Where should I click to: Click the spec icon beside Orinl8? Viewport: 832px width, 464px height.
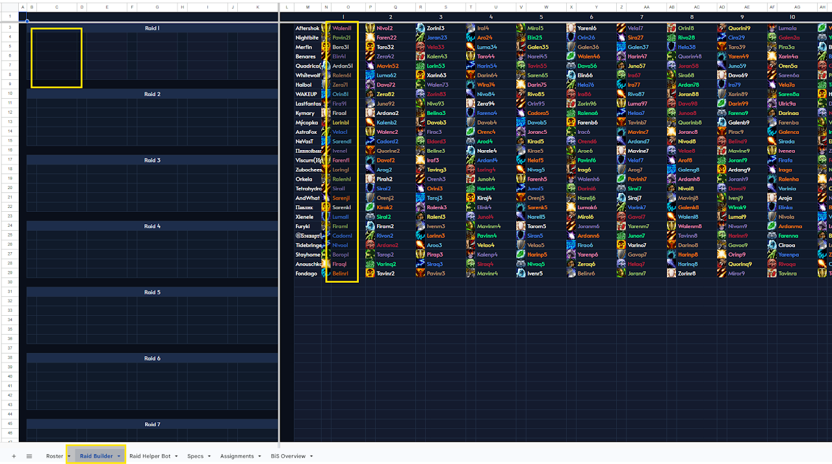671,28
